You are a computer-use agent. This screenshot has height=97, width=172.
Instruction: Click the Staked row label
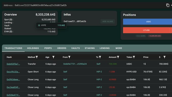pos(8,29)
